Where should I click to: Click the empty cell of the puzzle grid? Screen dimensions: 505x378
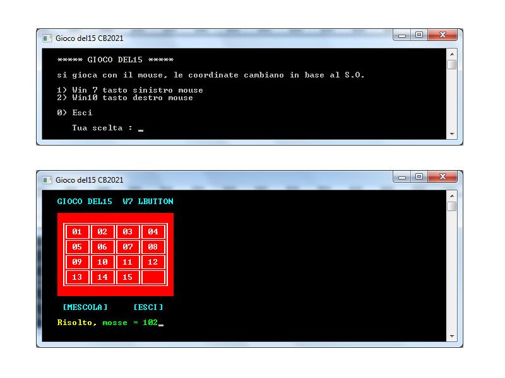[153, 277]
